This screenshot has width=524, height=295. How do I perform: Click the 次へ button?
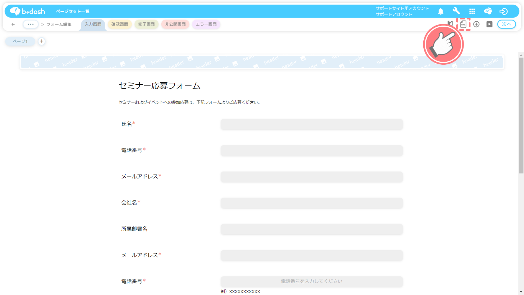(x=507, y=24)
